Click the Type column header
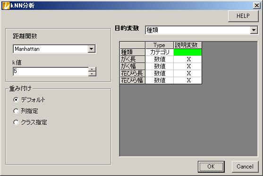Image resolution: width=263 pixels, height=176 pixels. coord(159,45)
